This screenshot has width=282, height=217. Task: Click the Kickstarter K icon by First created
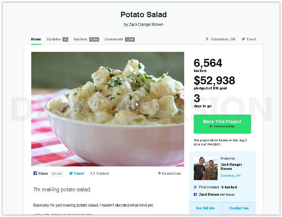pyautogui.click(x=195, y=187)
